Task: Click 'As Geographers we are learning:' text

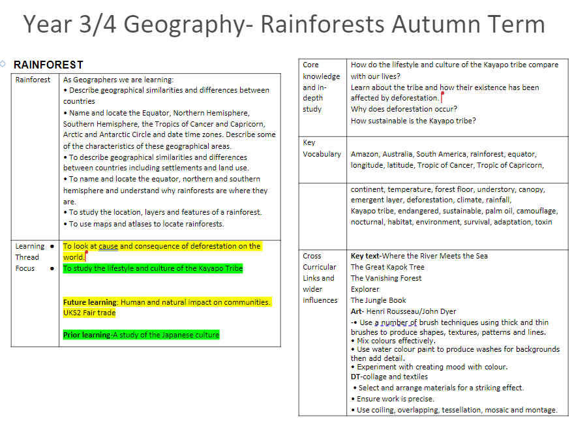Action: coord(118,80)
